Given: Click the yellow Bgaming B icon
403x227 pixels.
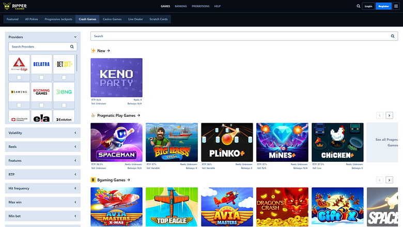Looking at the screenshot, I should coord(93,180).
